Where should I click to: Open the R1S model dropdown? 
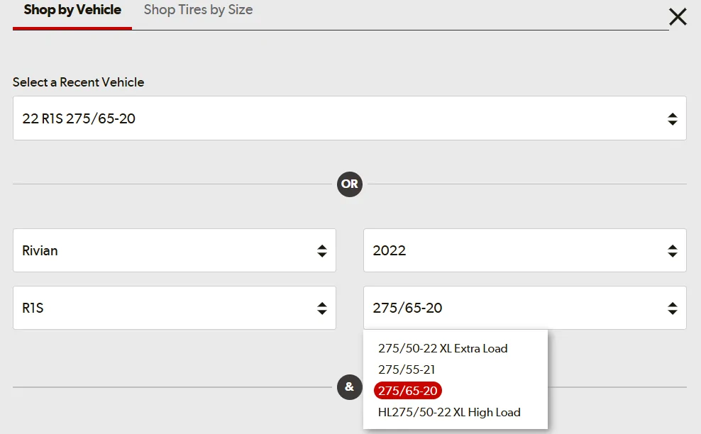point(175,308)
